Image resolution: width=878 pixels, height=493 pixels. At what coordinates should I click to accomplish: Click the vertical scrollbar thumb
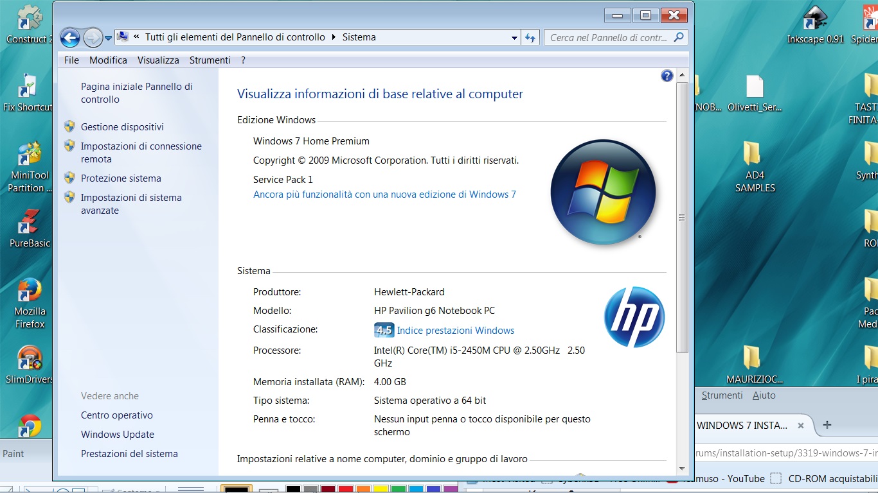682,218
